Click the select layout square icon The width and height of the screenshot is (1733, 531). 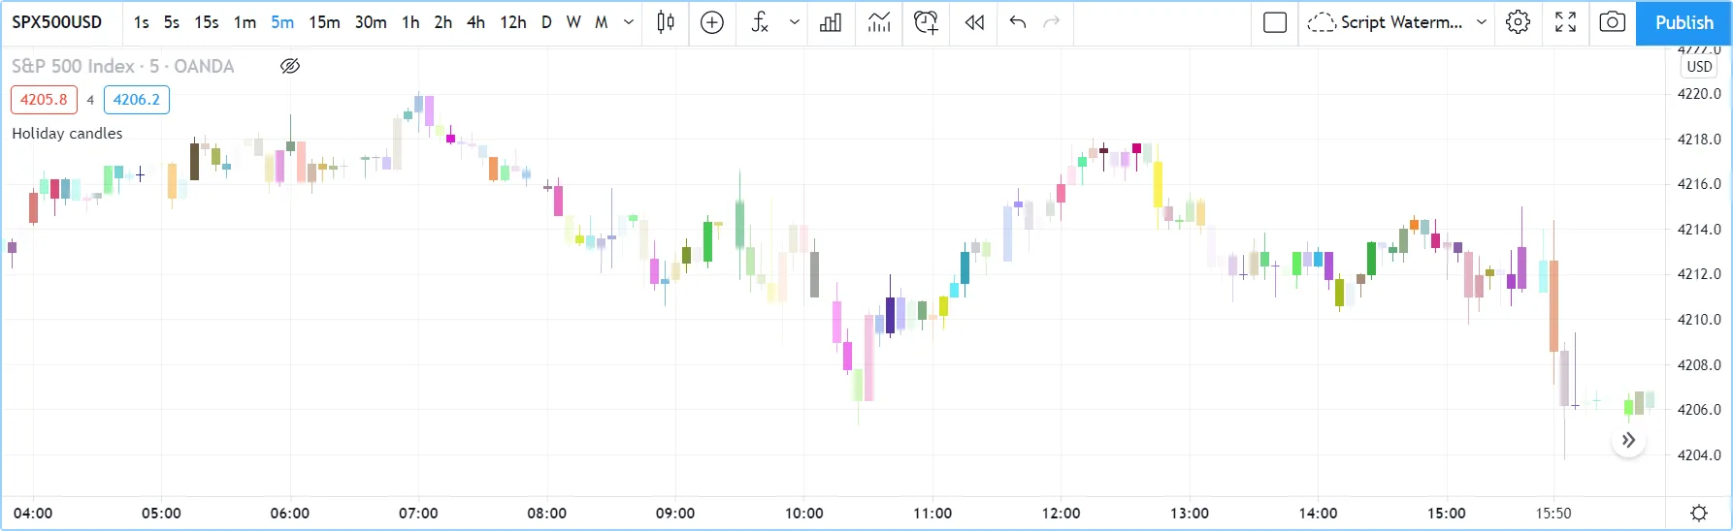(1275, 22)
